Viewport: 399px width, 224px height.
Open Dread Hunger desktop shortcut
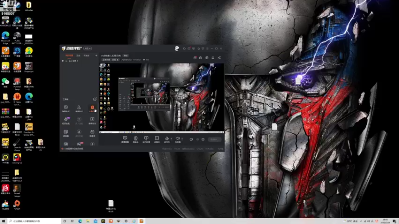click(x=17, y=191)
